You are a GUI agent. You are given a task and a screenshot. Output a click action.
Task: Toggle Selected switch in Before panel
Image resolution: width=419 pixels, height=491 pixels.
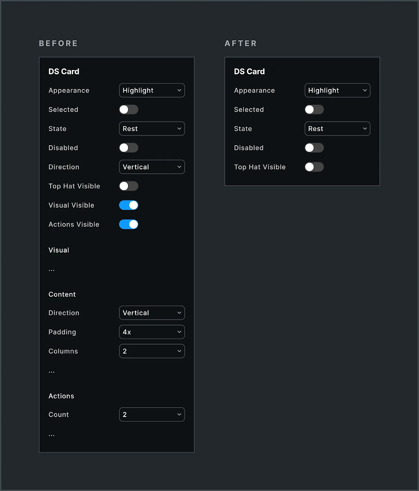point(129,110)
